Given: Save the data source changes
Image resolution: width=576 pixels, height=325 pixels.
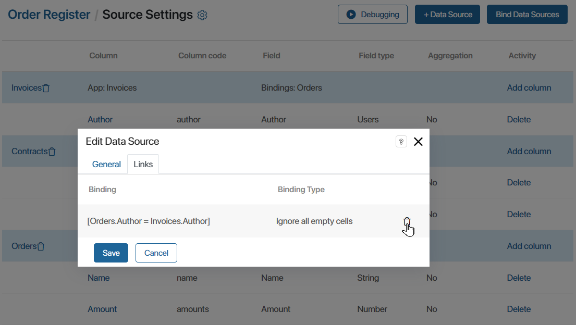Looking at the screenshot, I should (111, 253).
